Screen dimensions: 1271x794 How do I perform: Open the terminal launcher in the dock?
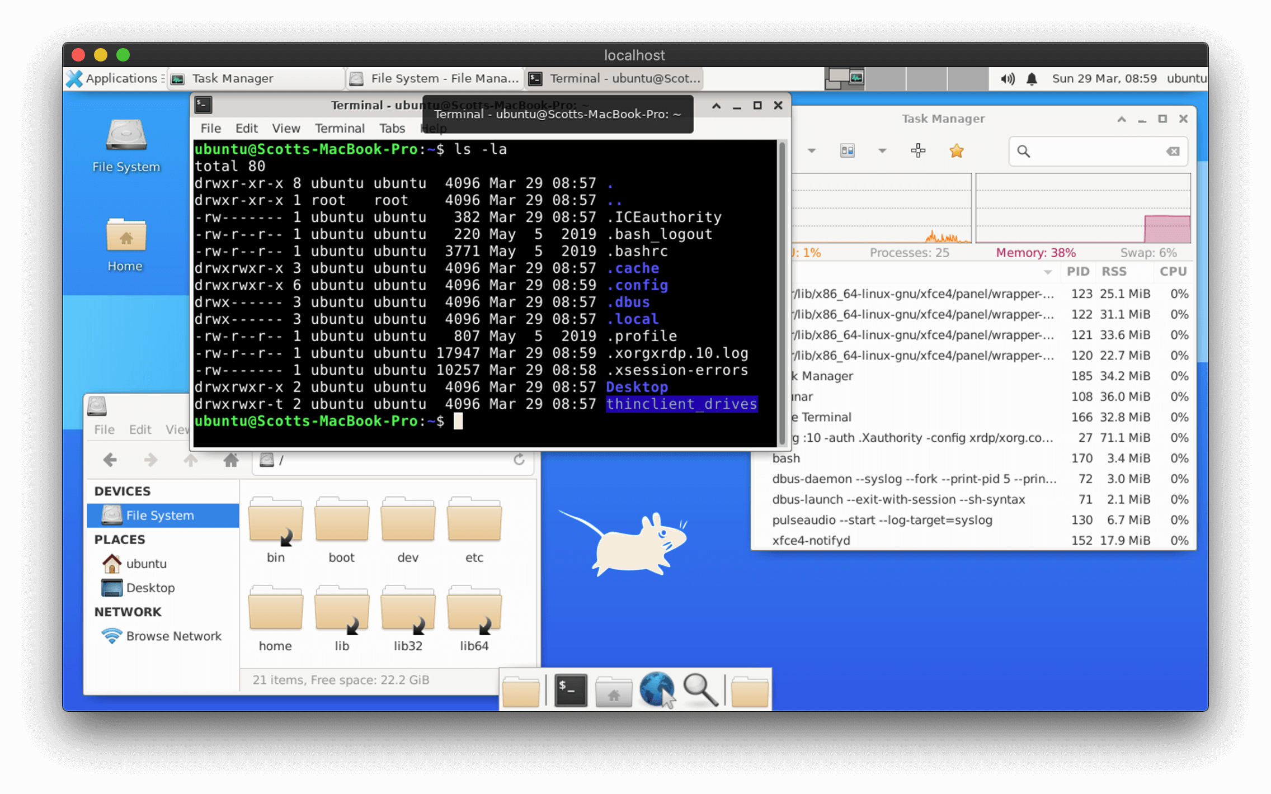[570, 690]
